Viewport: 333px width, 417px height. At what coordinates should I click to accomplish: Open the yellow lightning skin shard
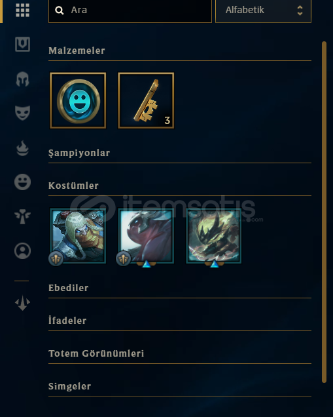[x=214, y=236]
